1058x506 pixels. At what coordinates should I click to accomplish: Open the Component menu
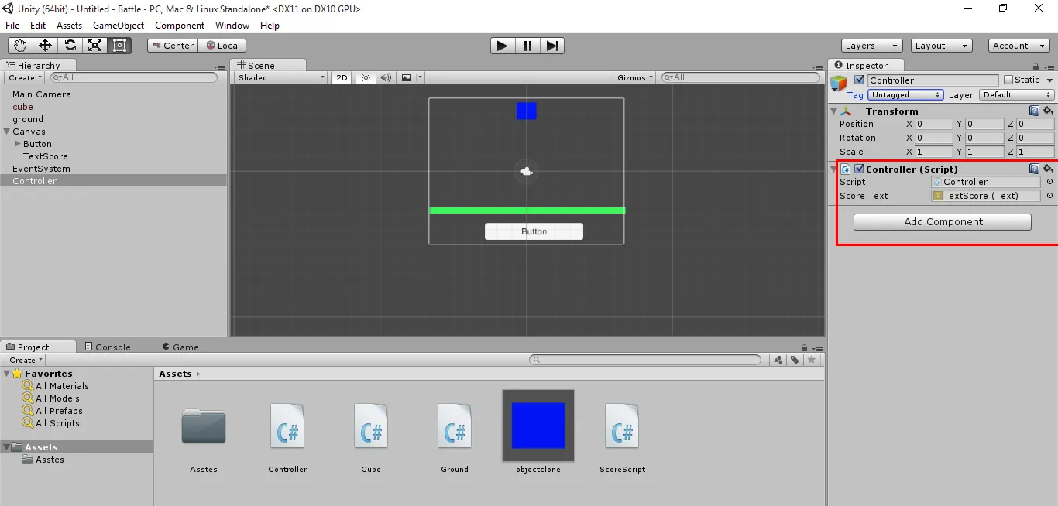coord(180,26)
